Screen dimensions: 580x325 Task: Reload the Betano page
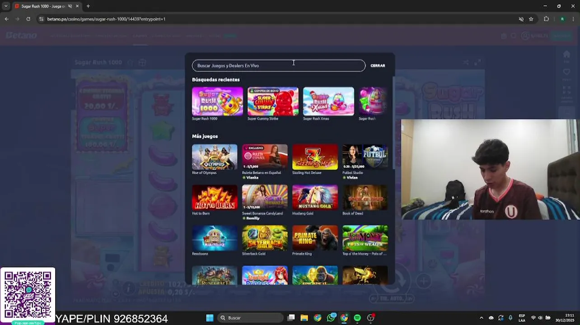[28, 19]
